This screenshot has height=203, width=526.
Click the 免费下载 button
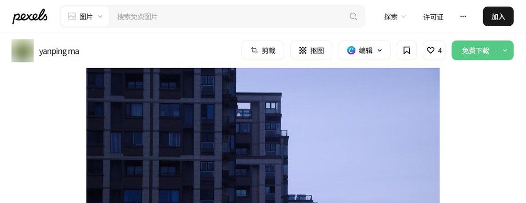point(475,51)
